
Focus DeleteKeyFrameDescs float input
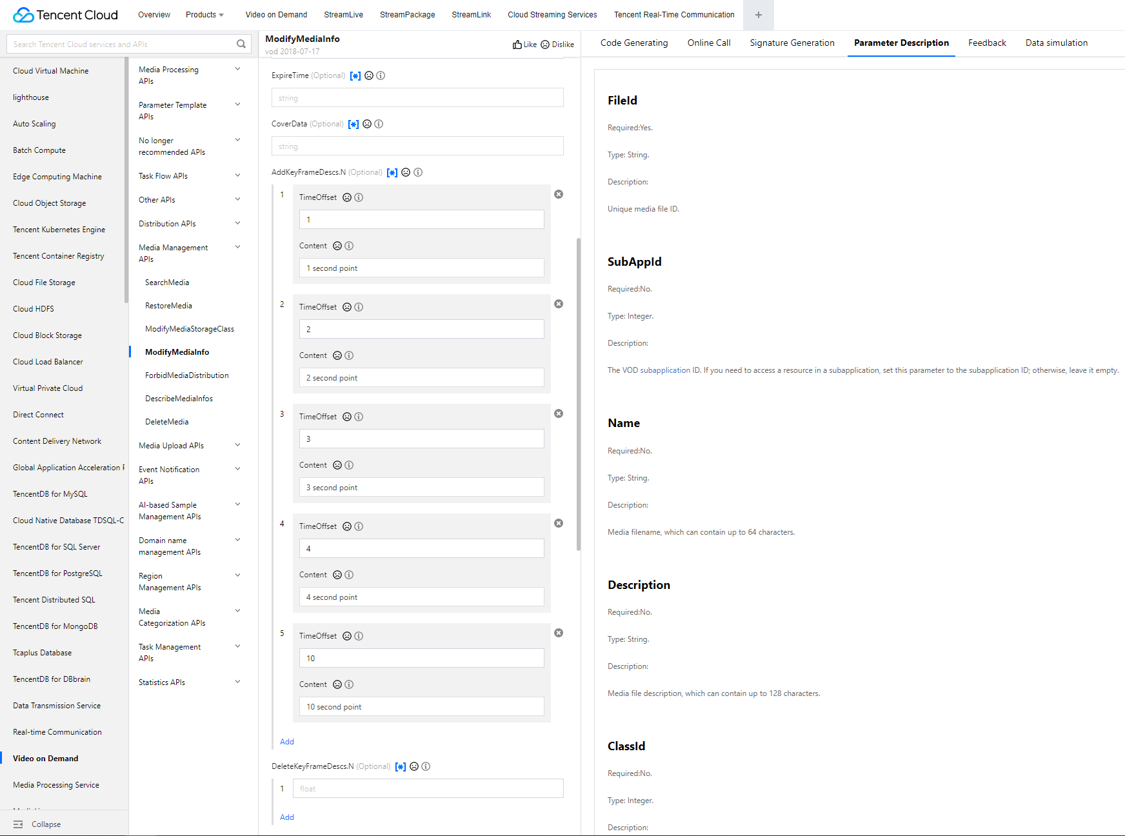point(428,789)
